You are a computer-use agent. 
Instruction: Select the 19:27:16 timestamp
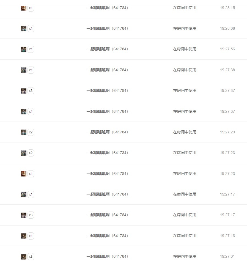tap(227, 236)
